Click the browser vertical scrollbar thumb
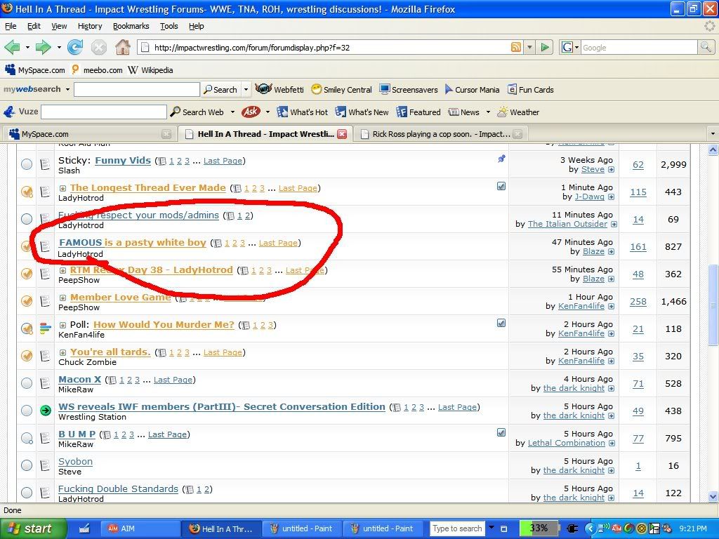 click(x=713, y=305)
